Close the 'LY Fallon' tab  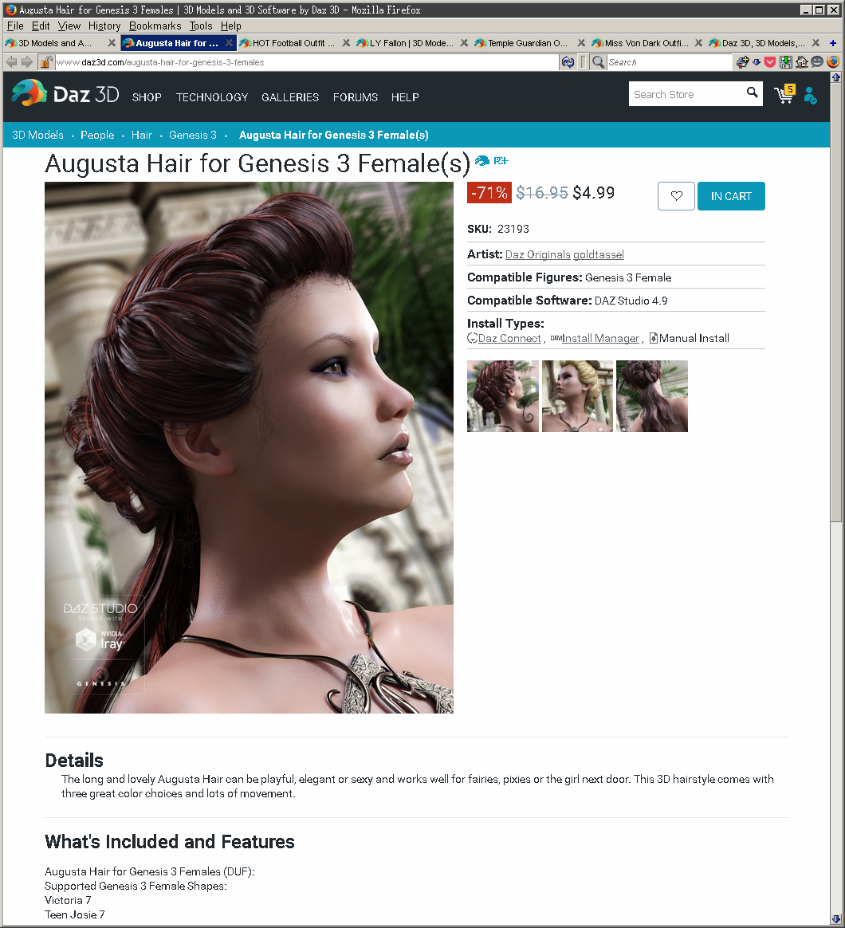tap(464, 42)
